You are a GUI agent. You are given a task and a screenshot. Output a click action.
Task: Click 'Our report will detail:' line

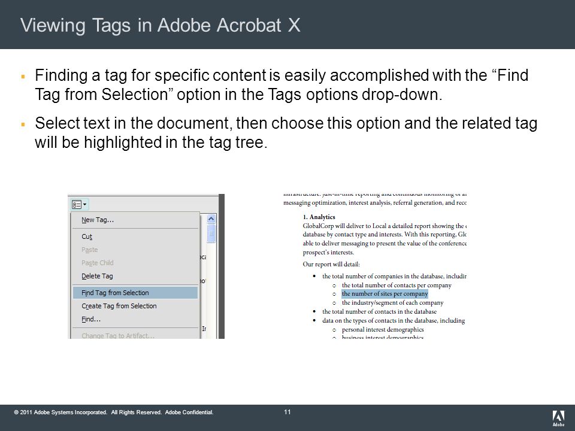click(331, 264)
